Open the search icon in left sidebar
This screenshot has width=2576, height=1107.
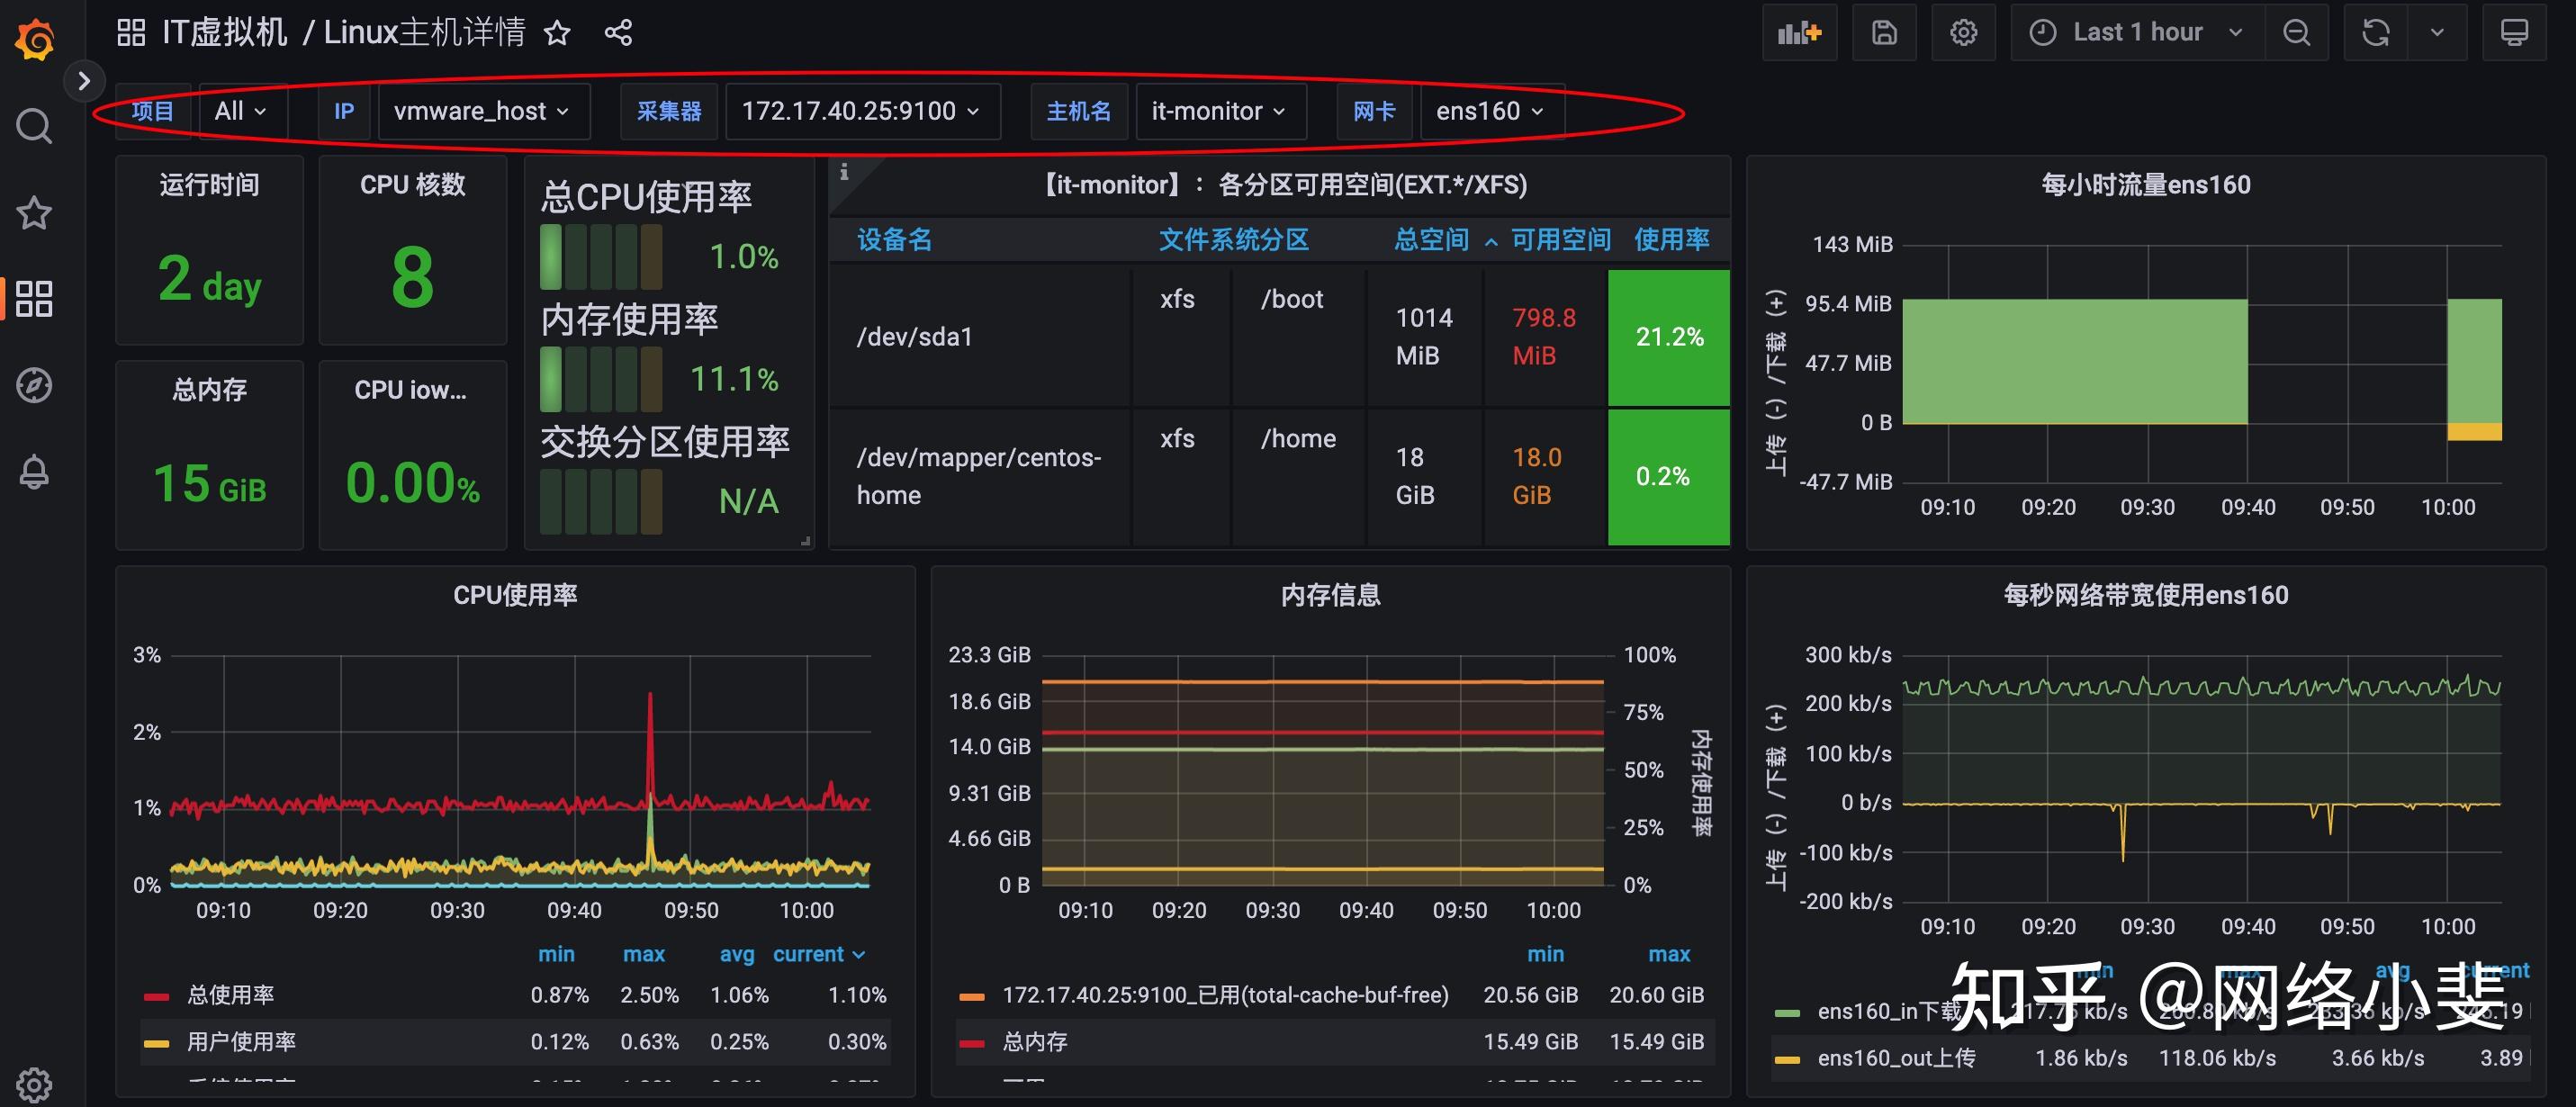pos(33,126)
